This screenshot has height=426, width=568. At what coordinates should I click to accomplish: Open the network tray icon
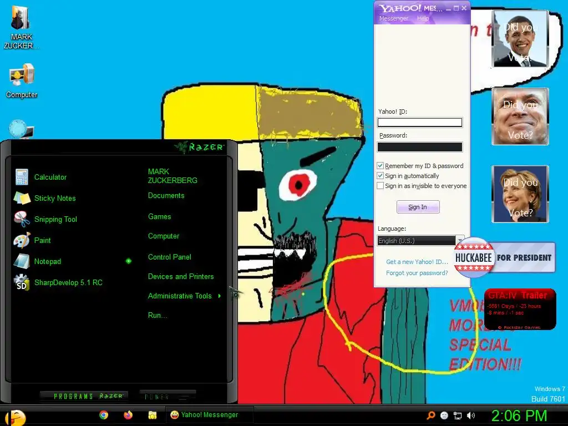[x=458, y=415]
